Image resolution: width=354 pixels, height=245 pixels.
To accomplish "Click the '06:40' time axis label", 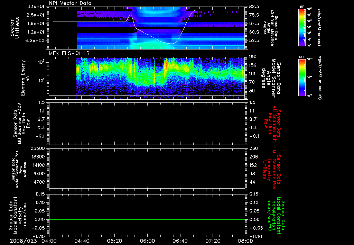I will (180, 241).
